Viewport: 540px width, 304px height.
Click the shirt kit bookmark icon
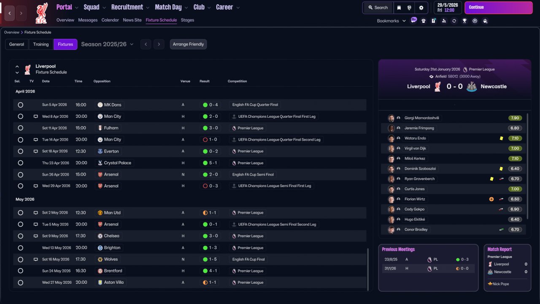coord(424,21)
